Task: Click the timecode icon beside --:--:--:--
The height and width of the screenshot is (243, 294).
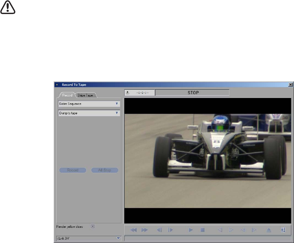Action: (x=128, y=93)
